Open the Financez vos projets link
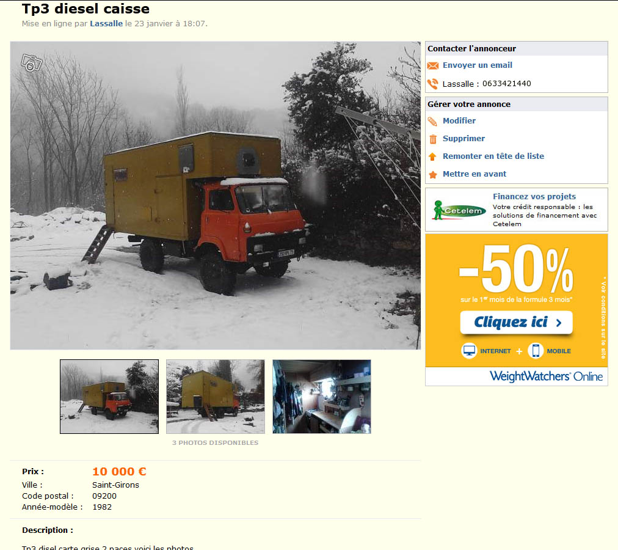Viewport: 618px width, 550px height. [x=534, y=197]
